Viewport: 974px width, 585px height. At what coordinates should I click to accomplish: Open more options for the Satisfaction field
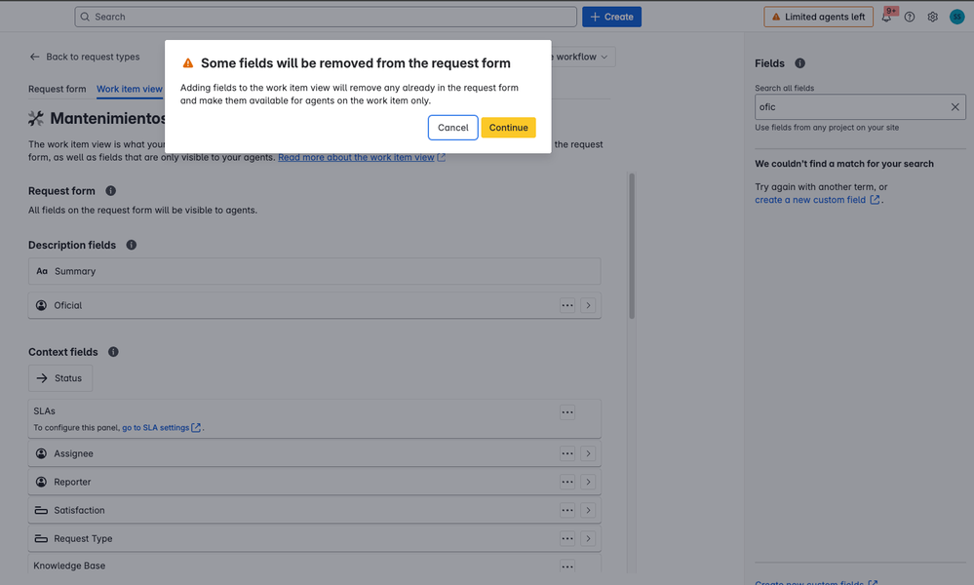[x=567, y=510]
